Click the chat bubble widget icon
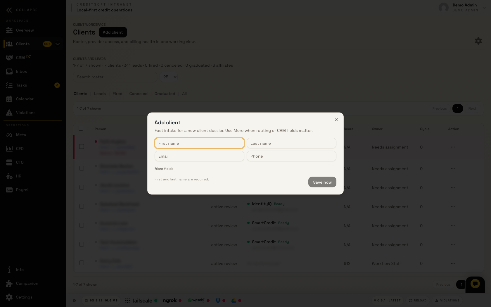 point(475,284)
